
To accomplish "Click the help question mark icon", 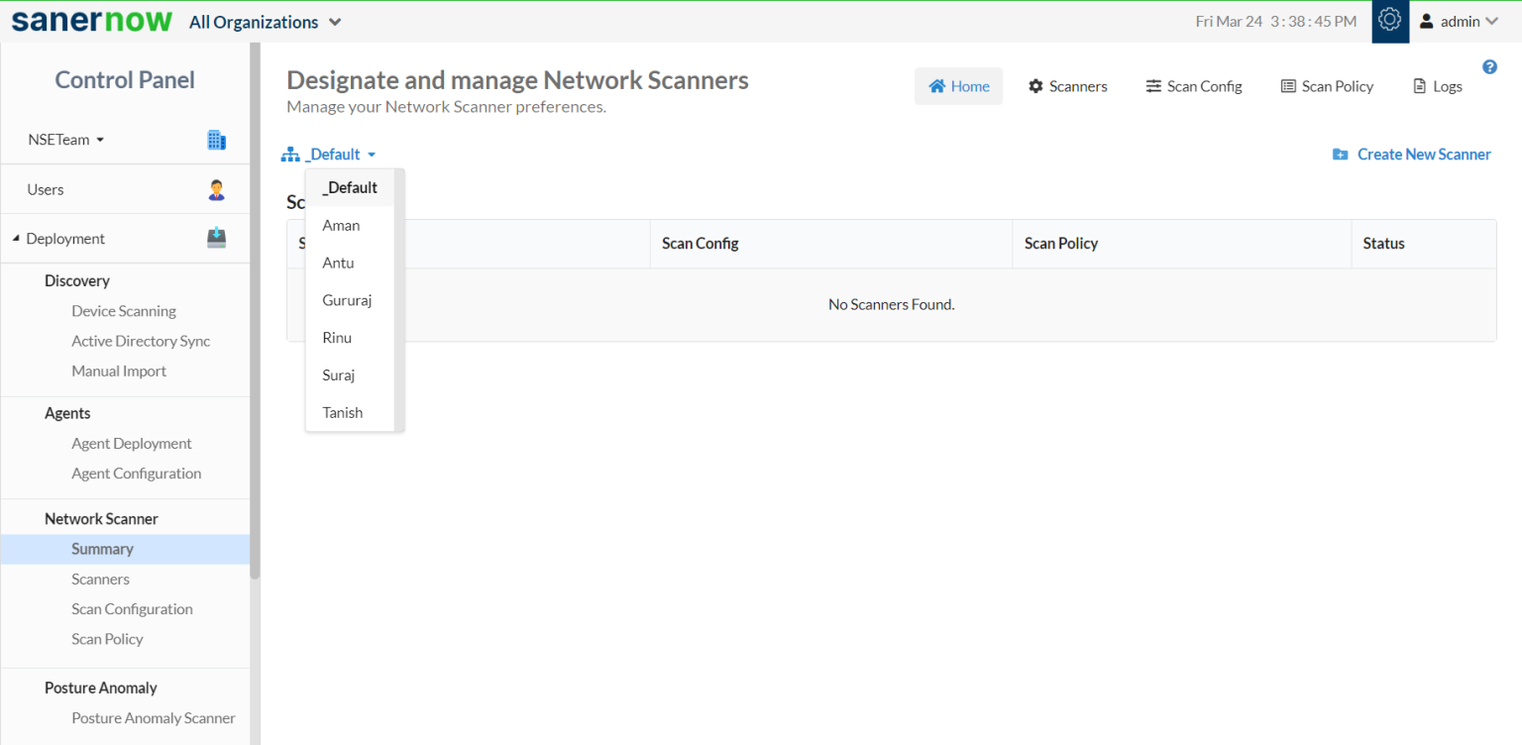I will click(x=1489, y=65).
